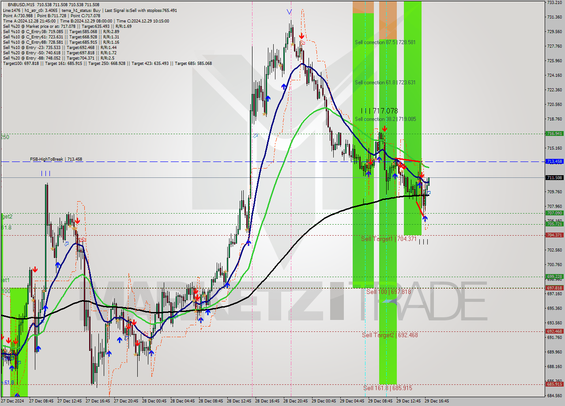Screen dimensions: 565x406
Task: Click the Sell 100 | 697.818 label
Action: 388,292
